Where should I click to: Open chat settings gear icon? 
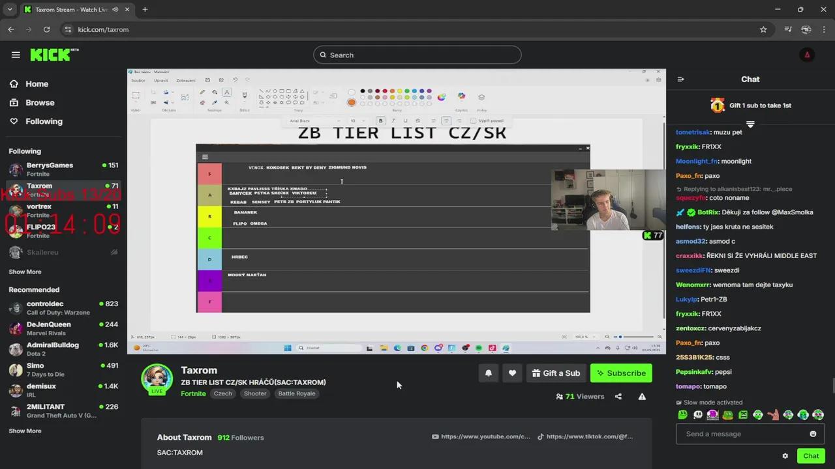click(x=785, y=456)
